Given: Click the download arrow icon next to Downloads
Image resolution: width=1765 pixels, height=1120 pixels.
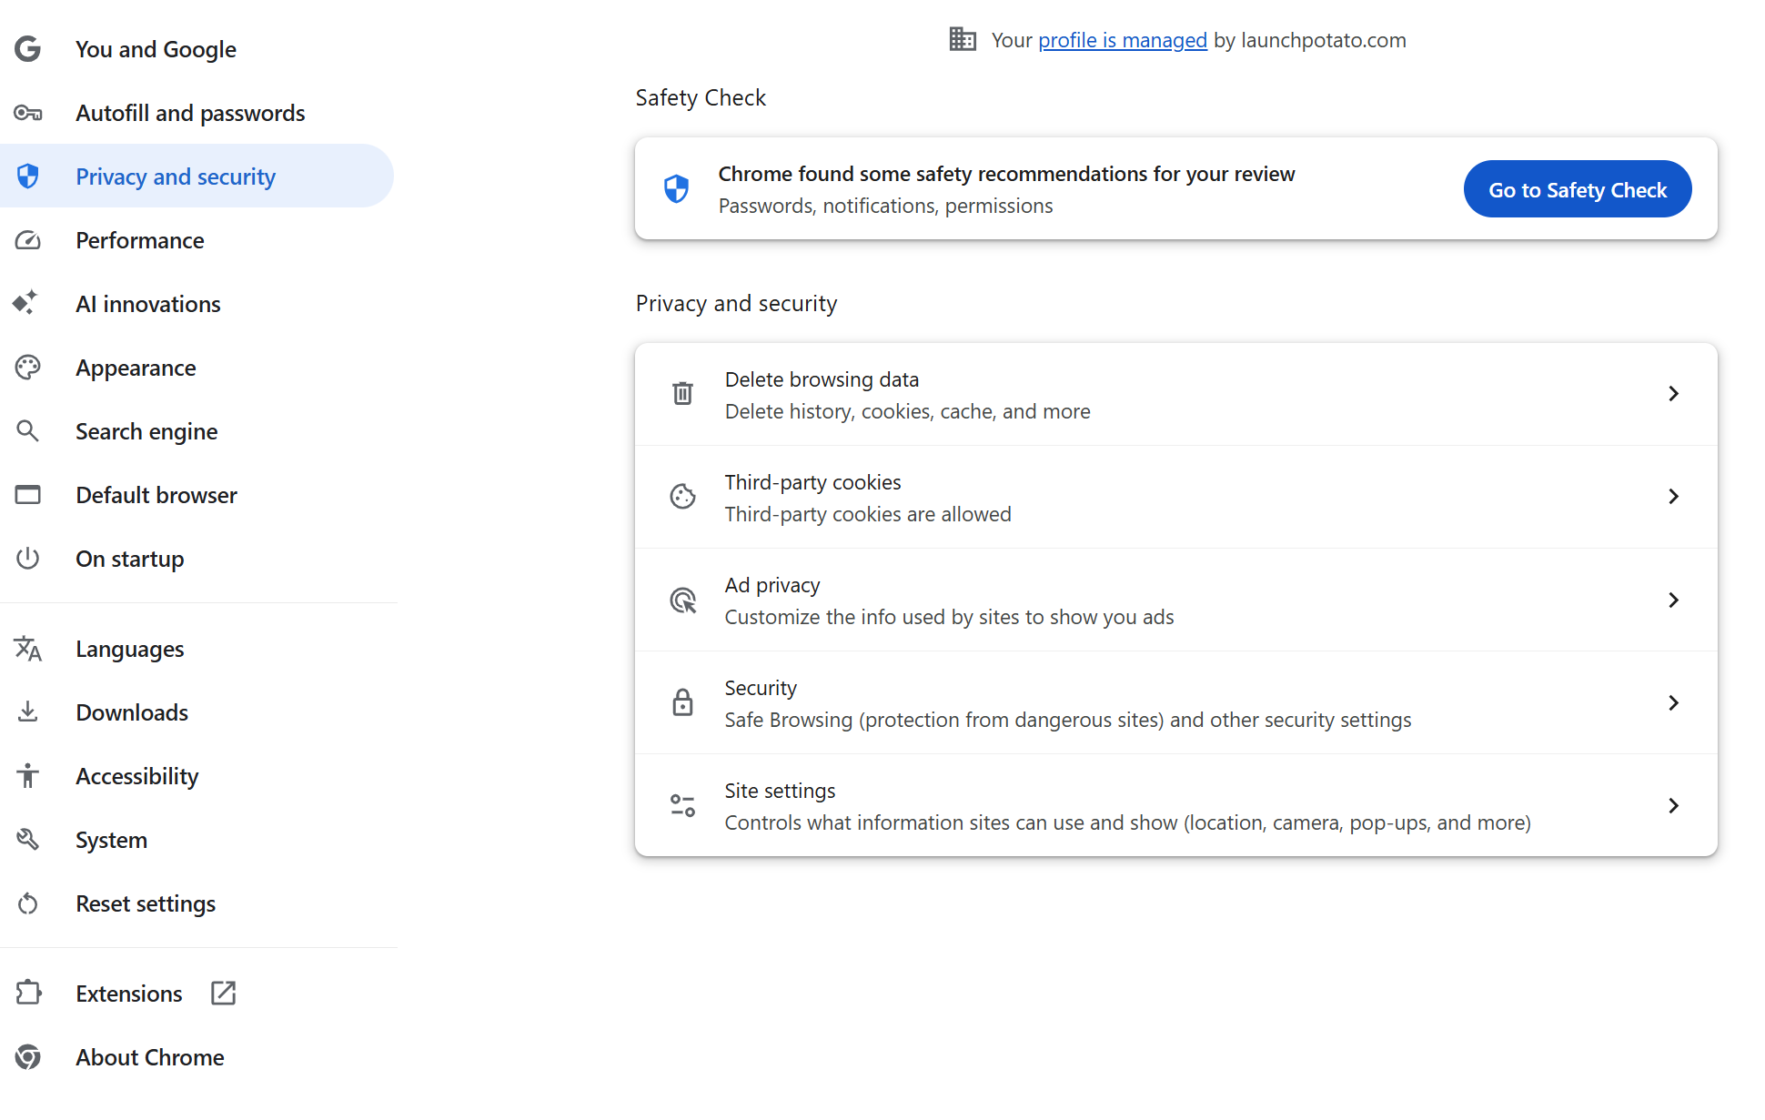Looking at the screenshot, I should [x=27, y=711].
